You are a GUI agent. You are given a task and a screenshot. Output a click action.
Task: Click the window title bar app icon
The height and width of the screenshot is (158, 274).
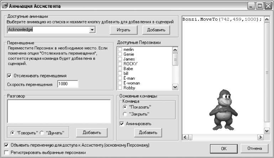[x=5, y=6]
